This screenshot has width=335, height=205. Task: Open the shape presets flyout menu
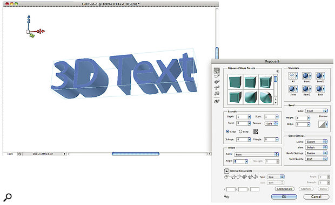(278, 71)
